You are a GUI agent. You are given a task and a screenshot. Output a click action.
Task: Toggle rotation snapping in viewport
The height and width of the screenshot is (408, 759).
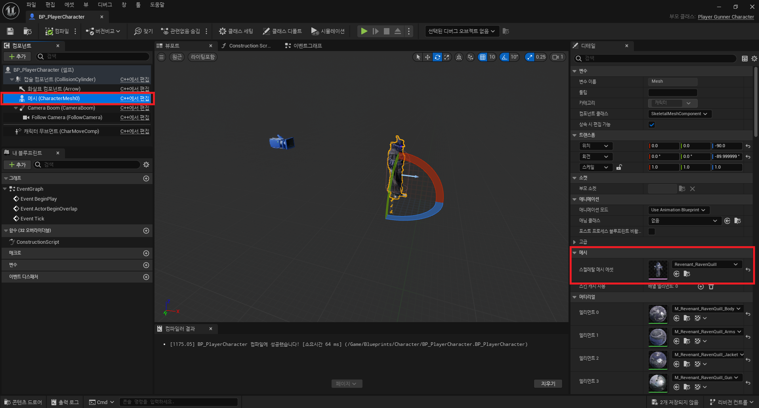coord(504,57)
